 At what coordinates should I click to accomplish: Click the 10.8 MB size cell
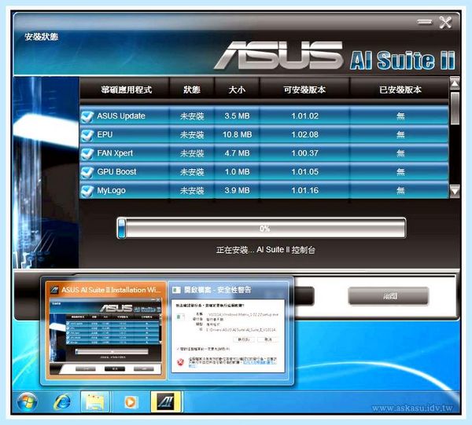click(x=238, y=134)
